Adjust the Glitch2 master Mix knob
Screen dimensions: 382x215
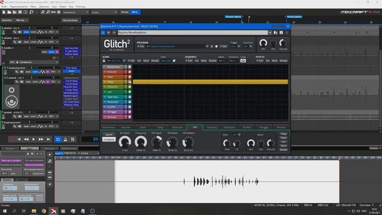(263, 43)
